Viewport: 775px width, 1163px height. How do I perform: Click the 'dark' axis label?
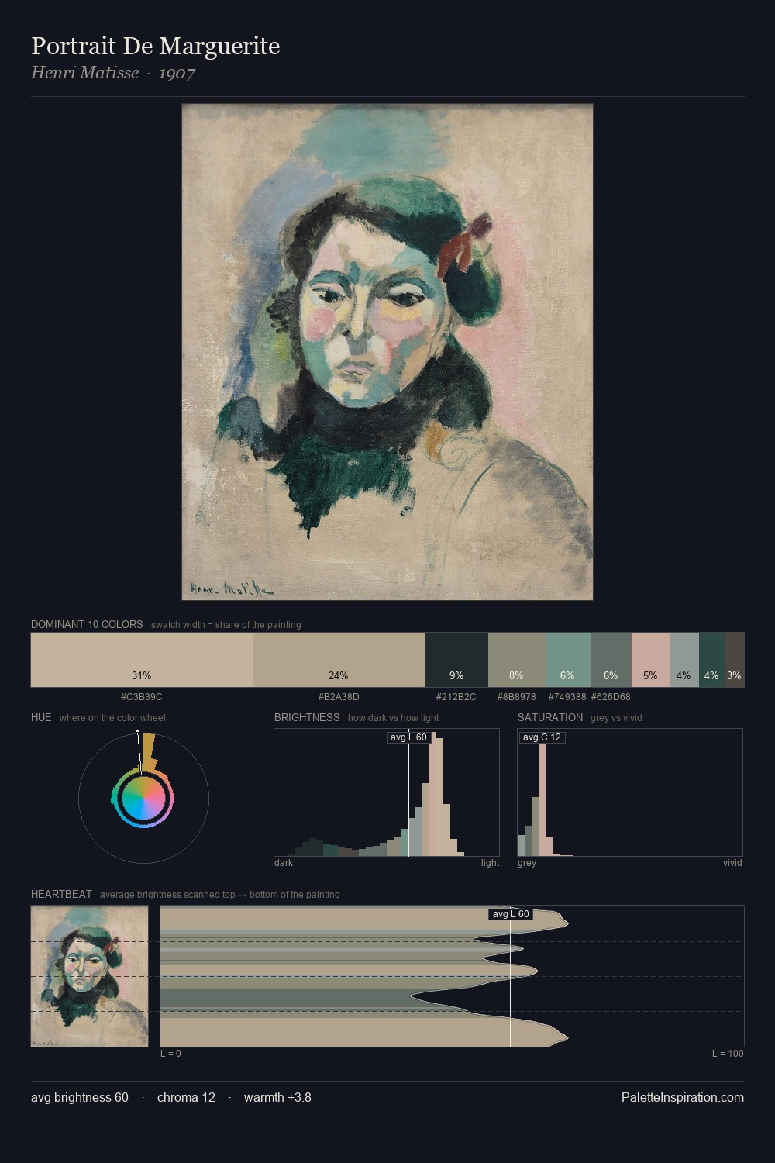[x=284, y=863]
